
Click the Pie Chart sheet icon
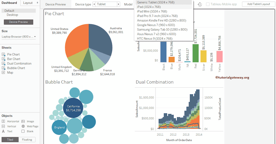[x=3, y=54]
